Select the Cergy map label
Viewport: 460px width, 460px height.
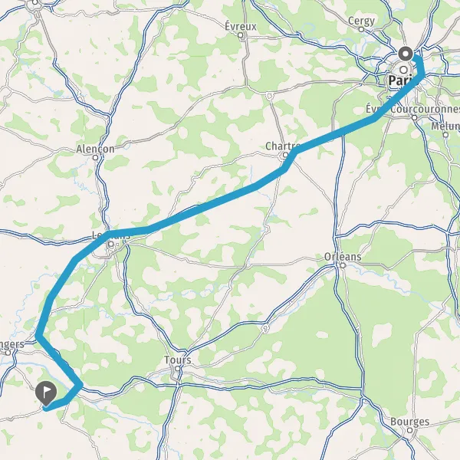point(361,21)
